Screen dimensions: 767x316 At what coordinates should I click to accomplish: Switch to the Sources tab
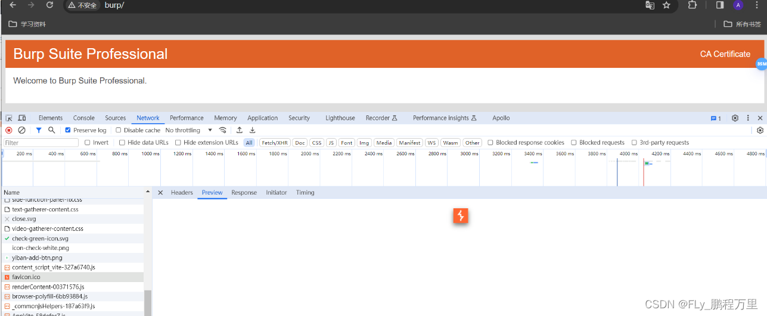pos(116,118)
